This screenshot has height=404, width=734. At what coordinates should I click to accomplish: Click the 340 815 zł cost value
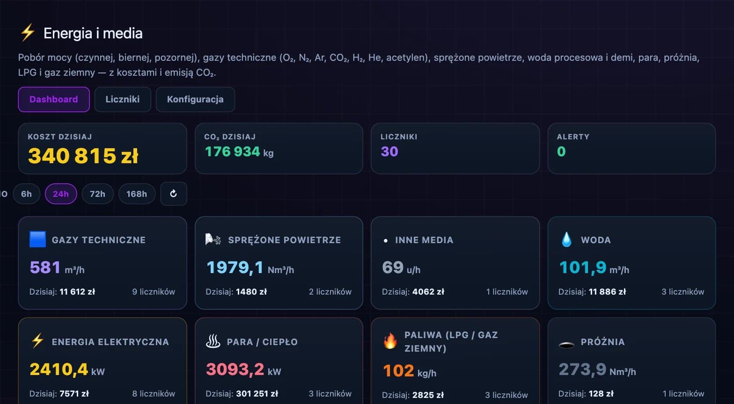(83, 156)
